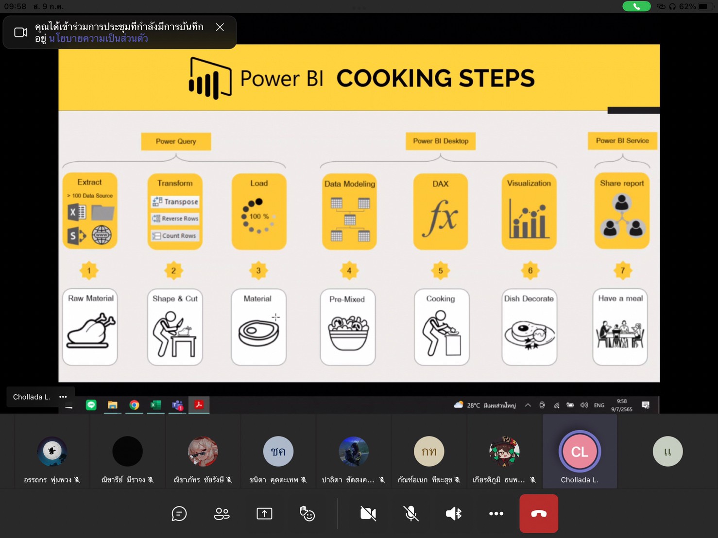The width and height of the screenshot is (718, 538).
Task: Click the Have a meal card
Action: [620, 327]
